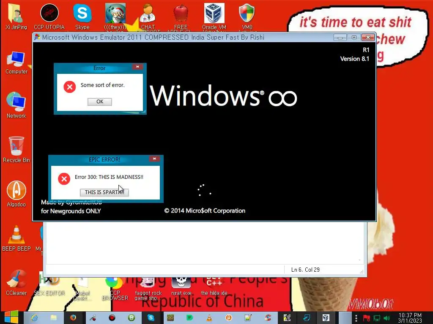Launch Internet Explorer from the taskbar
The width and height of the screenshot is (433, 324).
pyautogui.click(x=34, y=318)
